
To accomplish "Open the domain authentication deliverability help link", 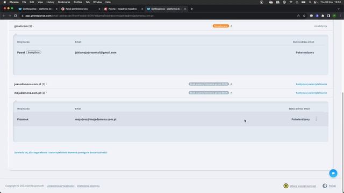I will tap(61, 152).
